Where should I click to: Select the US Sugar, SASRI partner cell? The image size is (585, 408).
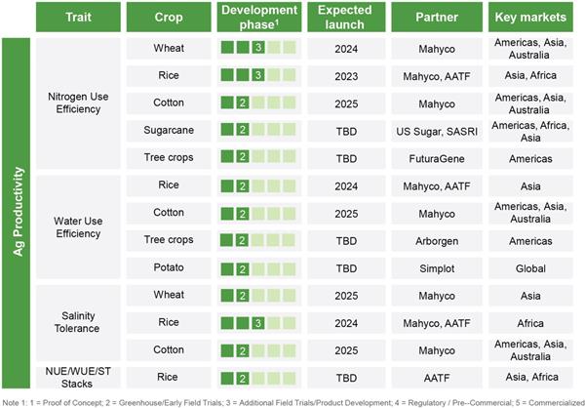(437, 129)
